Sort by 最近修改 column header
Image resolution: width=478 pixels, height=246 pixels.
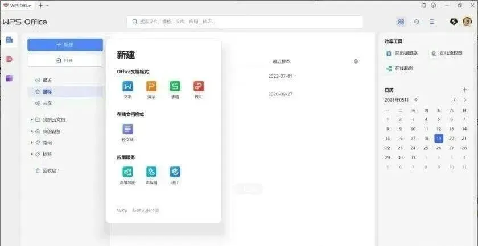tap(281, 61)
